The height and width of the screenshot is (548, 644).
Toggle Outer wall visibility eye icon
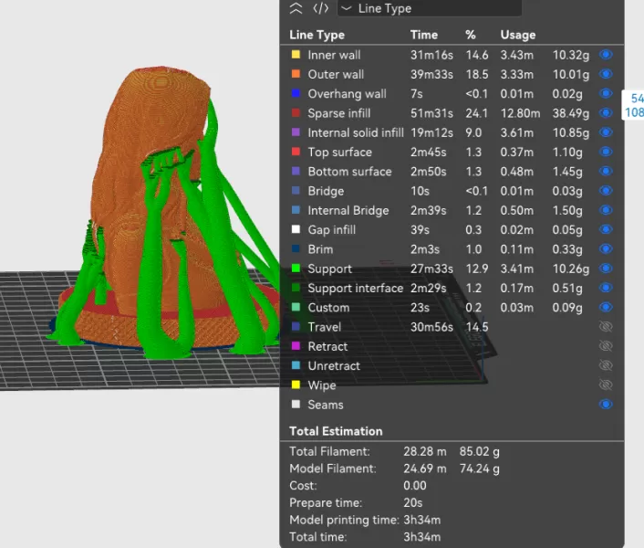pyautogui.click(x=606, y=74)
